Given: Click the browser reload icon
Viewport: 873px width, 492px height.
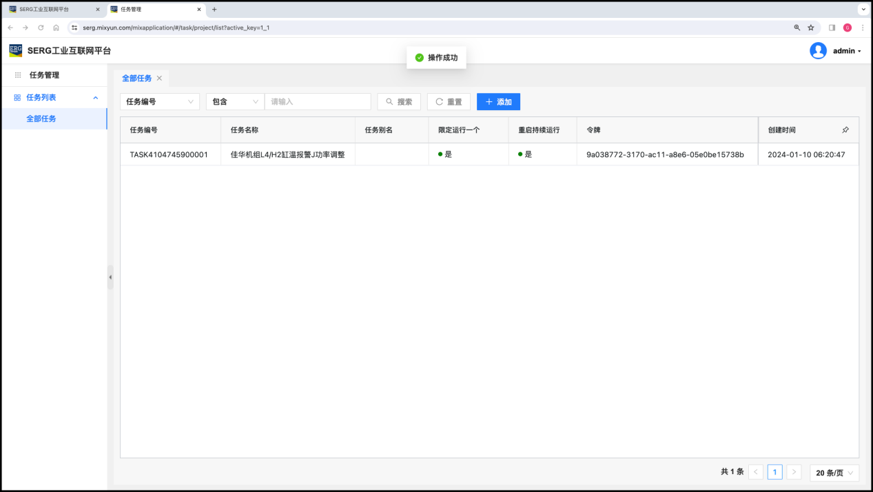Looking at the screenshot, I should click(x=41, y=28).
